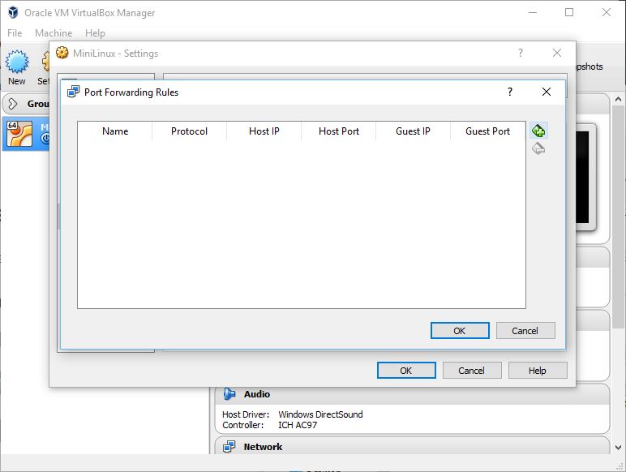Click the Guest Port column header
The image size is (626, 472).
coord(488,131)
